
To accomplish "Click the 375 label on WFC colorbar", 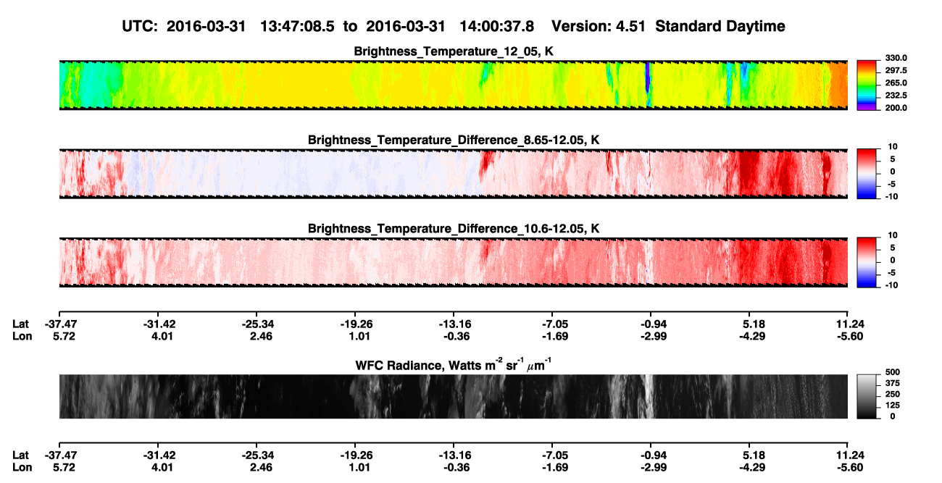I will (893, 382).
